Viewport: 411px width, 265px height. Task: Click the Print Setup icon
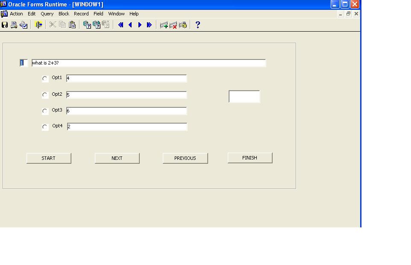tap(23, 25)
